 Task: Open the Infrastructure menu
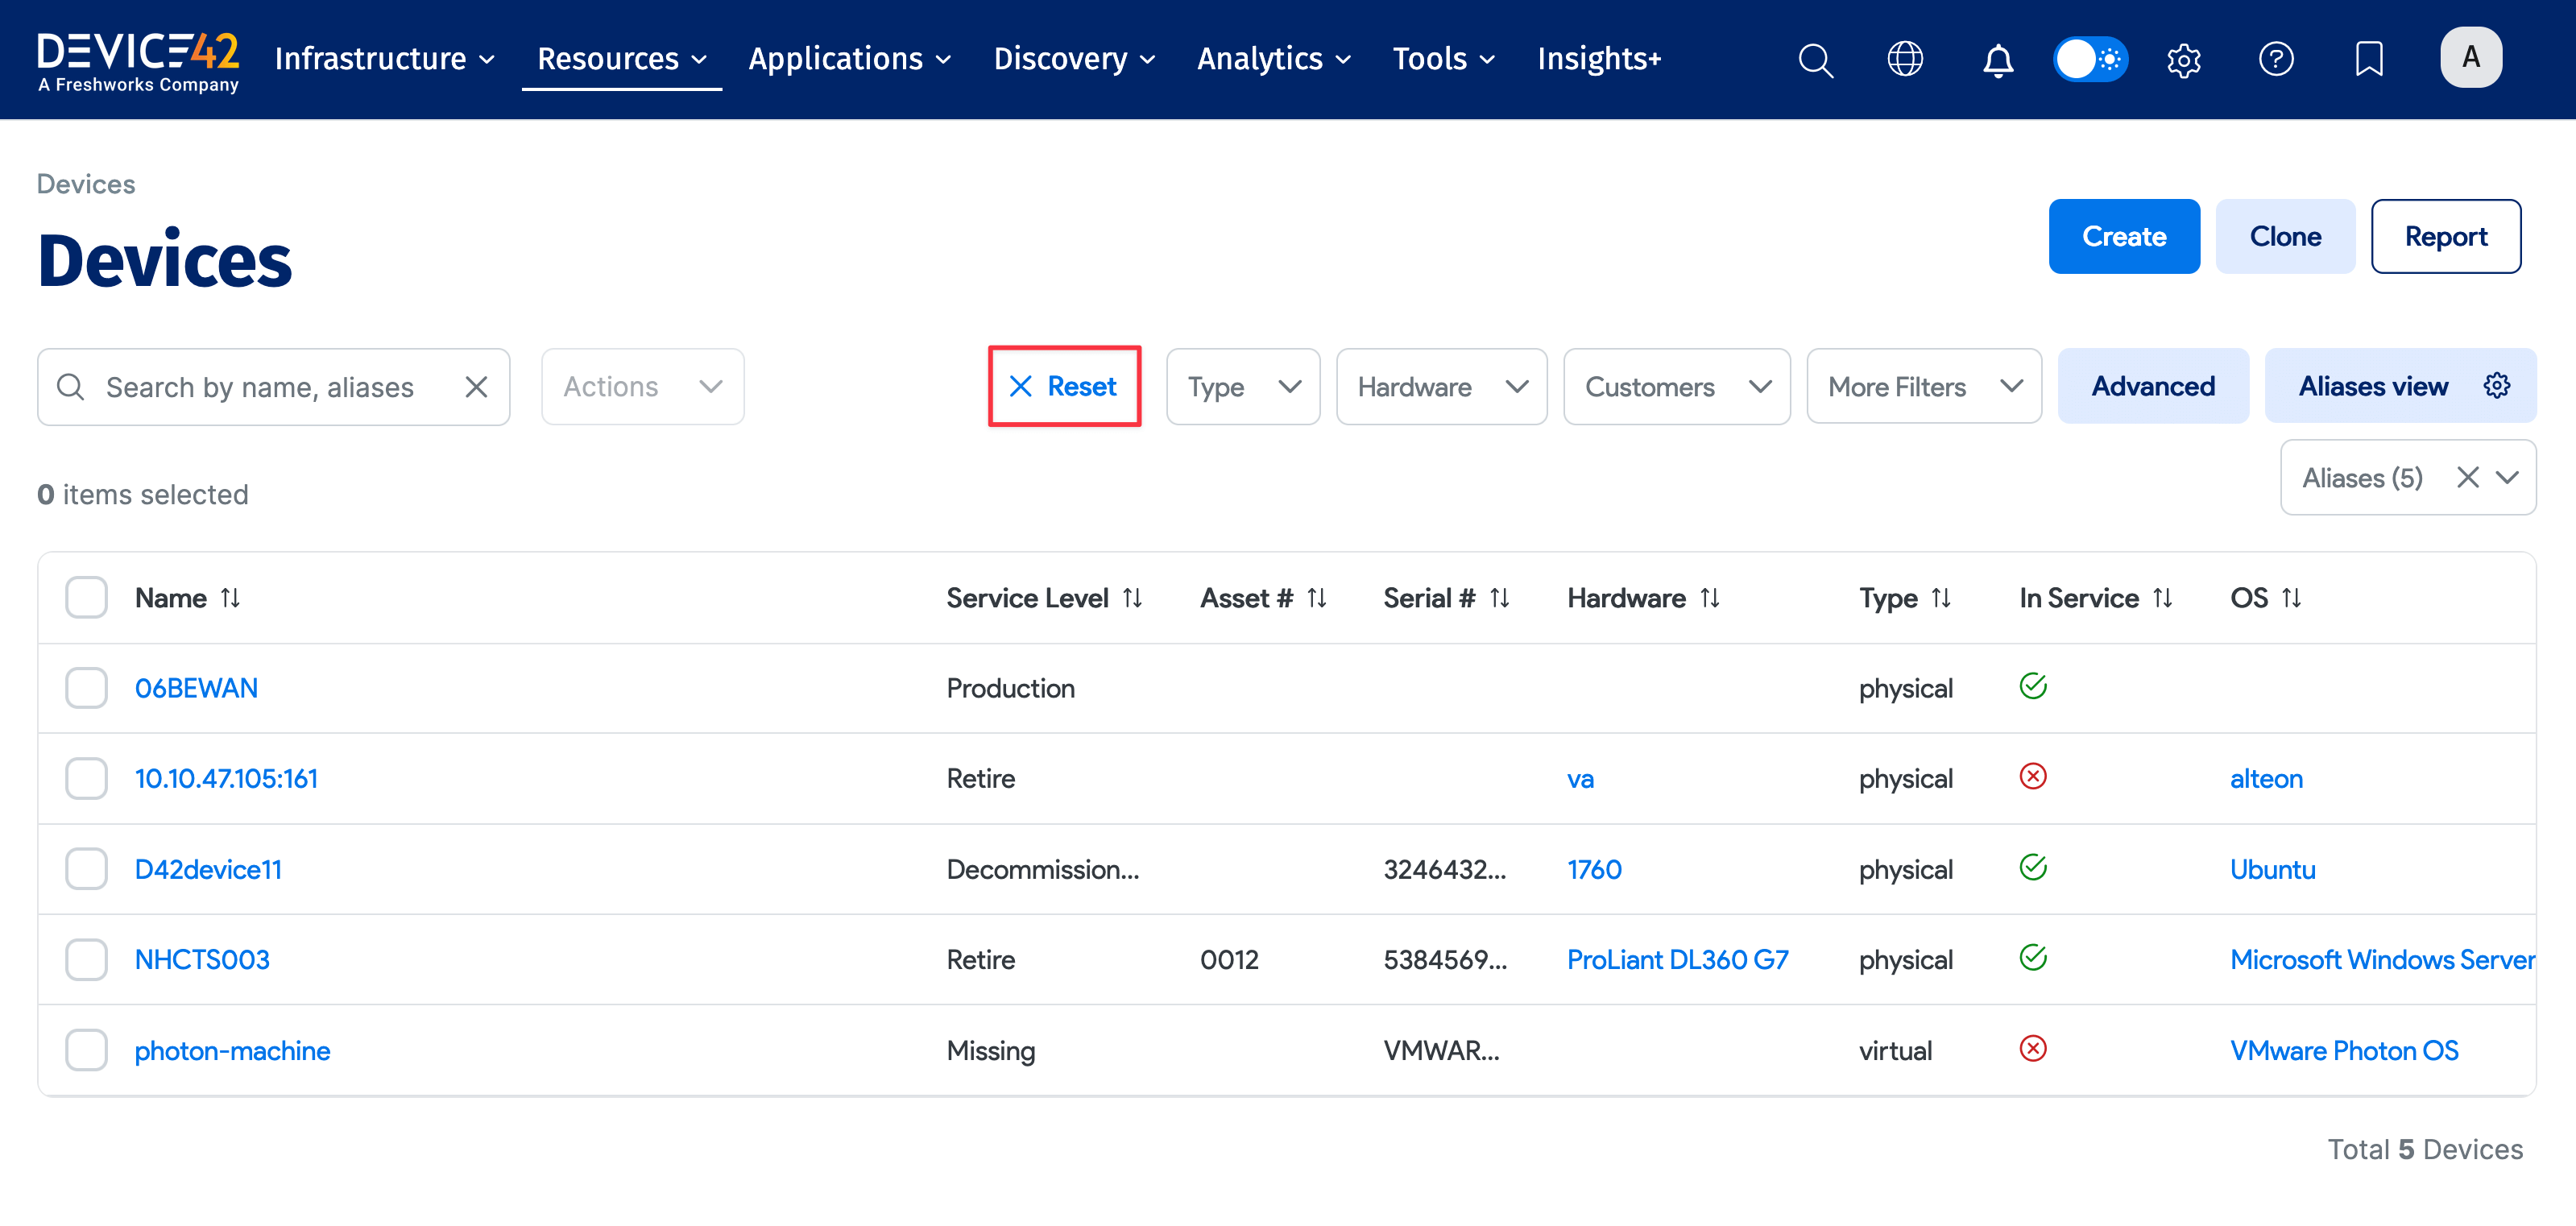tap(384, 59)
